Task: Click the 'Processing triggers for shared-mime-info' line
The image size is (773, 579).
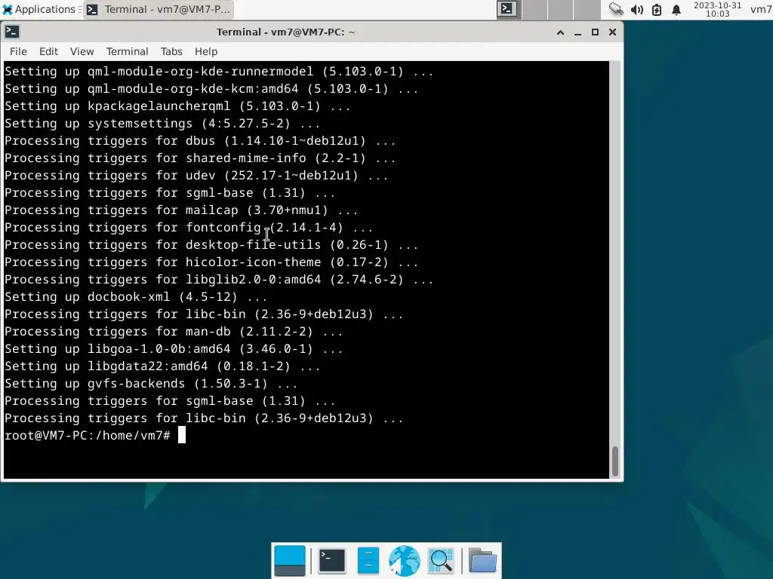Action: 200,158
